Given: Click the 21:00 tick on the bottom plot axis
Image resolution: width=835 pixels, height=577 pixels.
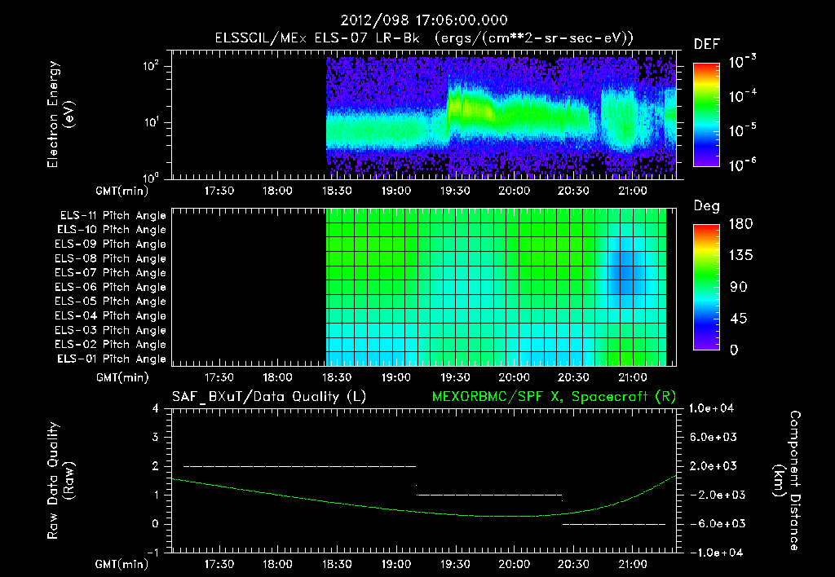Looking at the screenshot, I should (x=633, y=564).
